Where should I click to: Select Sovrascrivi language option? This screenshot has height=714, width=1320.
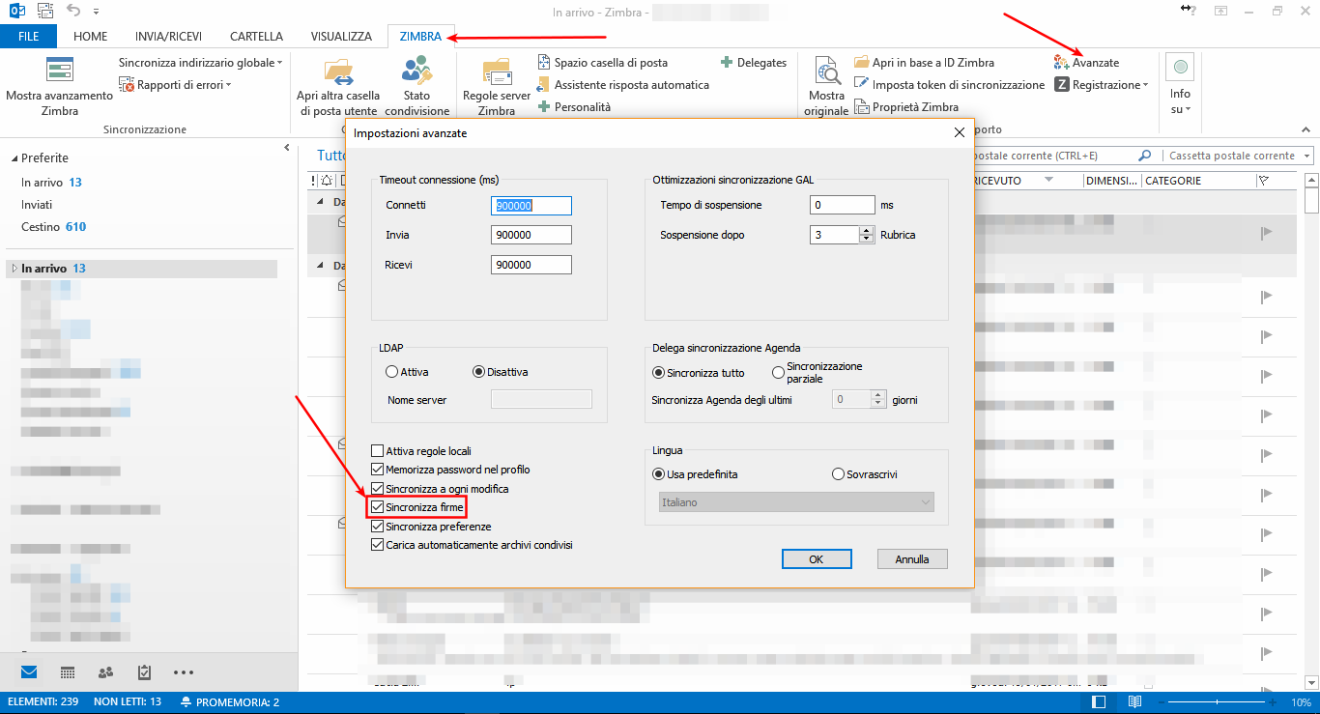click(x=838, y=474)
